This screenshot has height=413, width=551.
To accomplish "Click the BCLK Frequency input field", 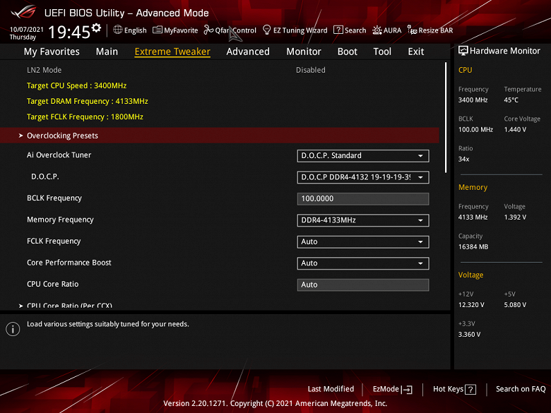I will (363, 199).
